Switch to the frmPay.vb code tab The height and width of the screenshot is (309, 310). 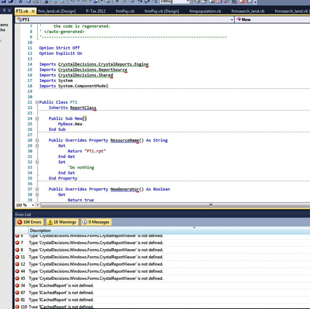pos(125,11)
